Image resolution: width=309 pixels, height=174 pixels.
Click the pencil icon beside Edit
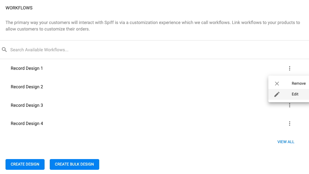pyautogui.click(x=277, y=94)
